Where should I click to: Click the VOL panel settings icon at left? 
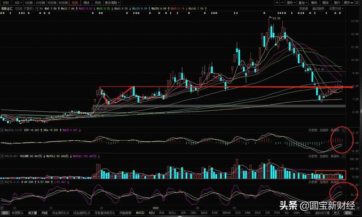click(x=2, y=156)
